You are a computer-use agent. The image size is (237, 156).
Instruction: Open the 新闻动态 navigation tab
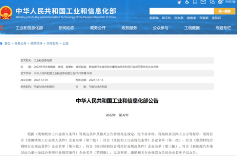(x=66, y=28)
